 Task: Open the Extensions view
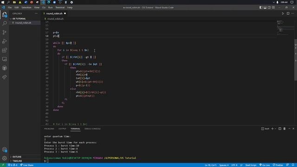[x=5, y=50]
